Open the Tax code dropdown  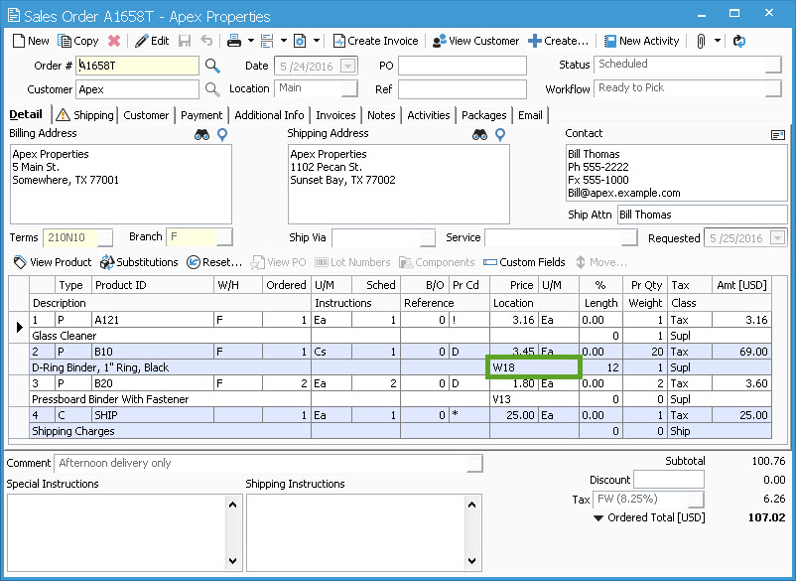[697, 500]
